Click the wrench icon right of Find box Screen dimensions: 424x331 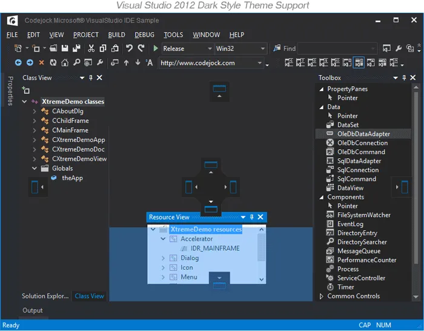click(398, 48)
